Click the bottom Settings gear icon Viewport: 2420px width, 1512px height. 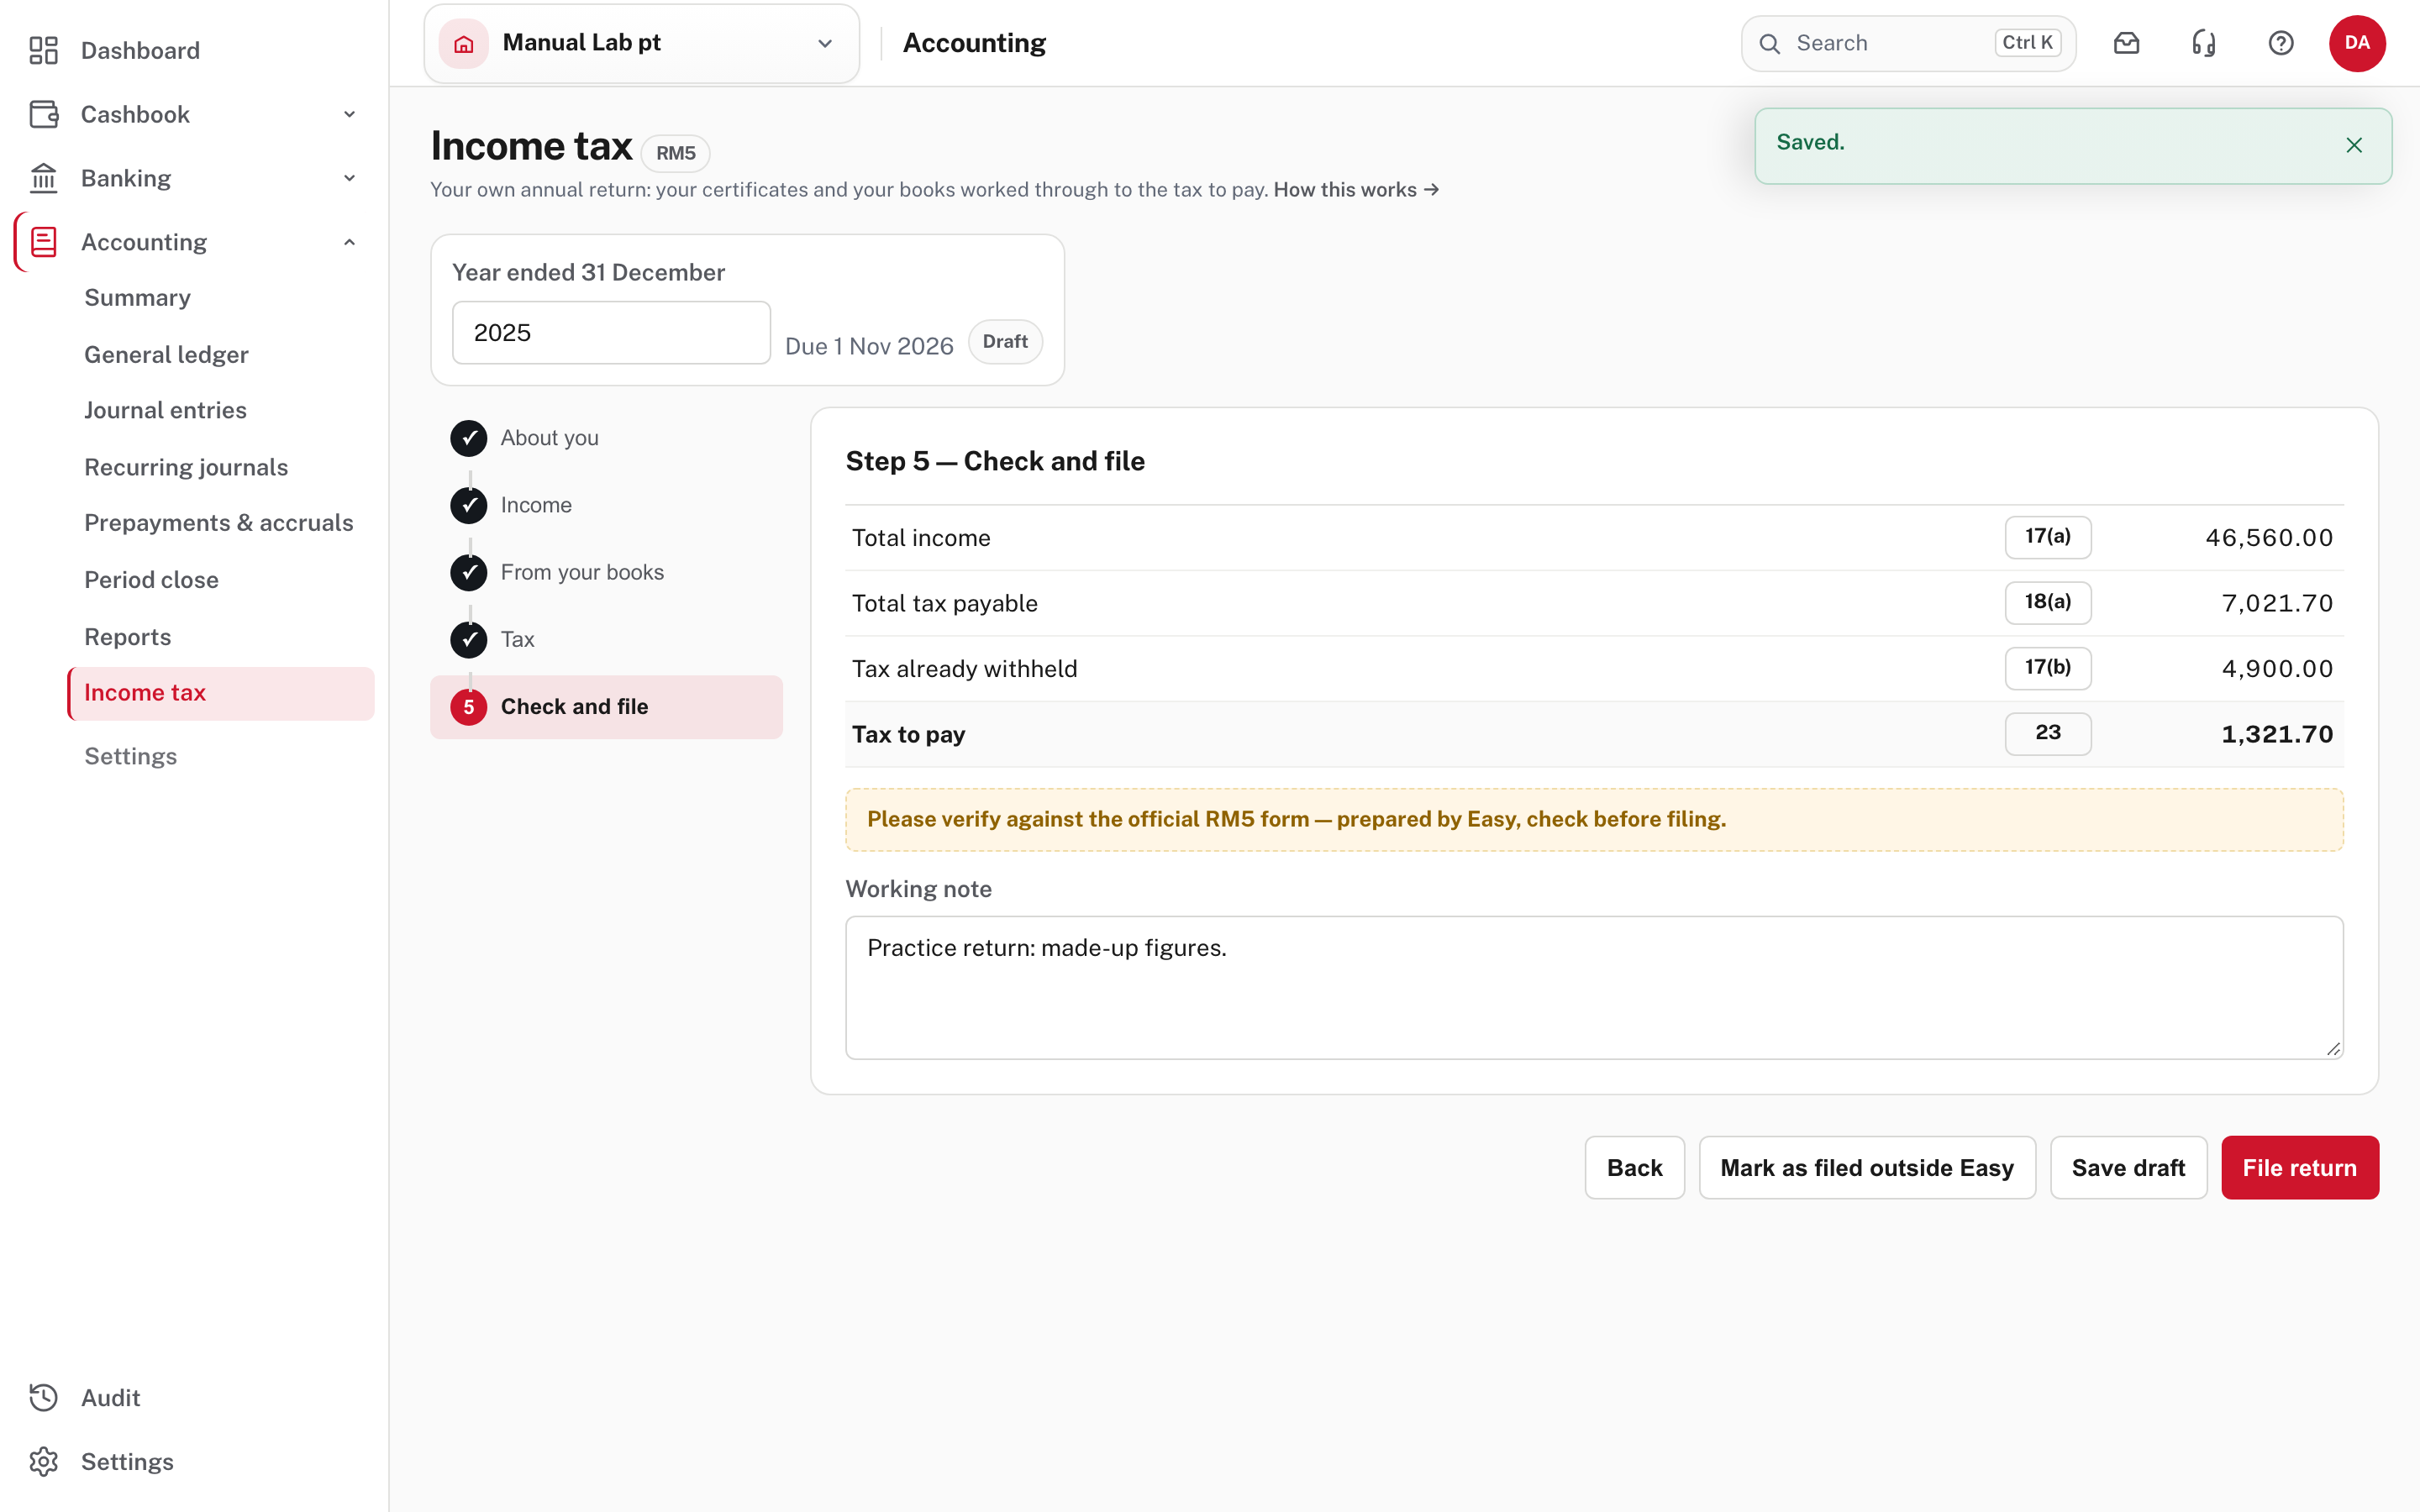(x=43, y=1461)
